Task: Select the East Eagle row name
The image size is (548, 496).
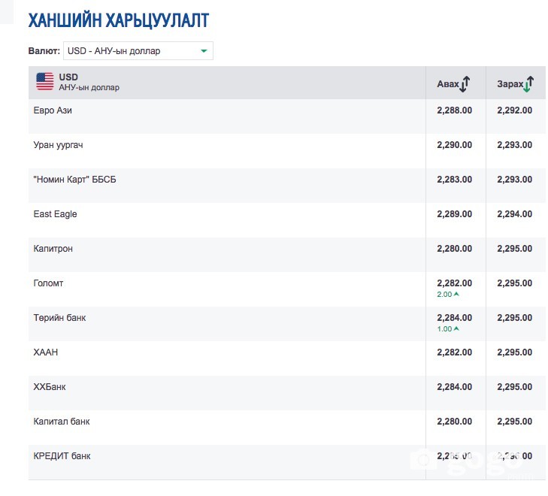Action: pyautogui.click(x=55, y=214)
